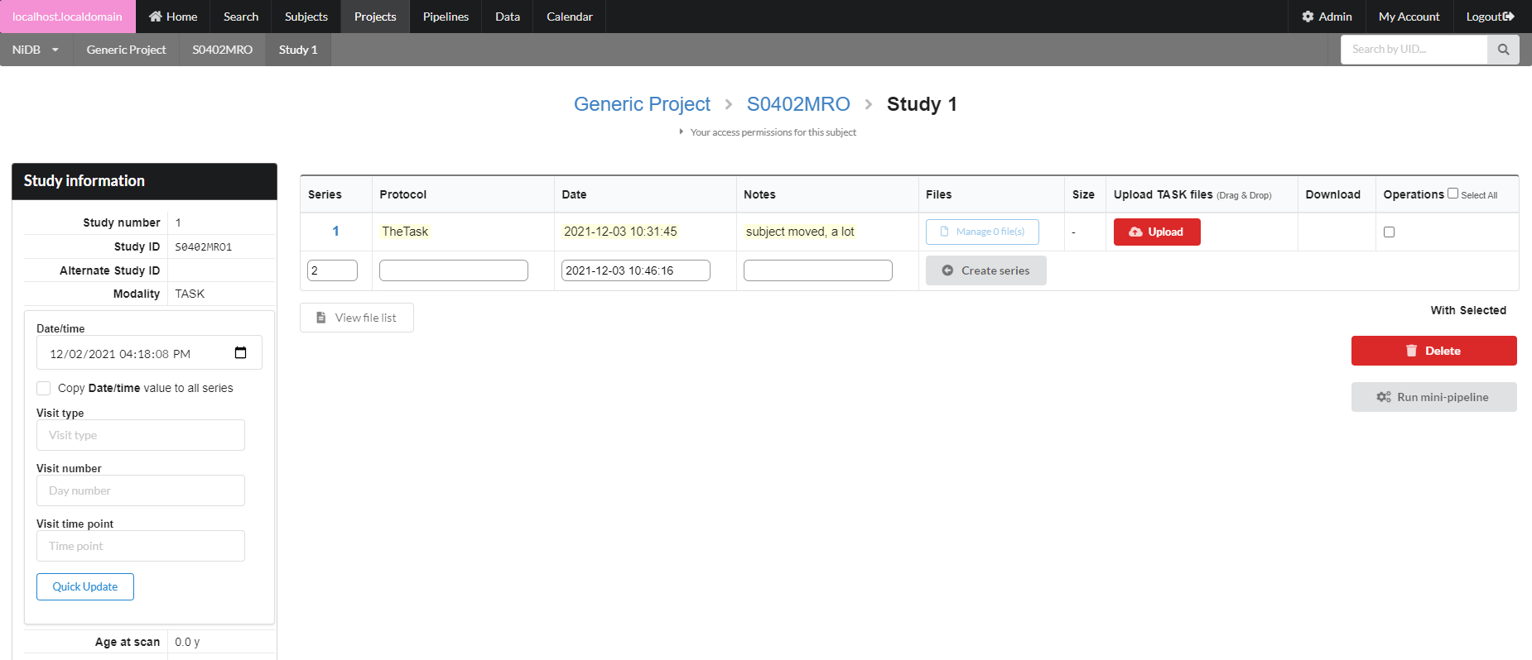Open the S0402MRO breadcrumb heading link
The image size is (1532, 660).
point(797,104)
